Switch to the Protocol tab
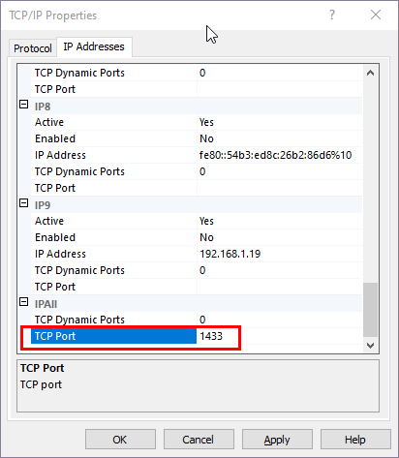This screenshot has width=399, height=458. [x=33, y=48]
